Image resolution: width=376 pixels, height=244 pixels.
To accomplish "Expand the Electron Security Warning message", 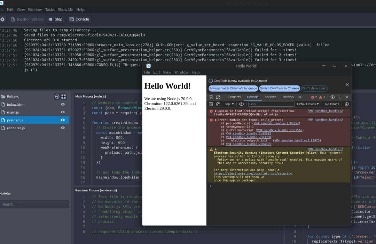I will [x=216, y=149].
